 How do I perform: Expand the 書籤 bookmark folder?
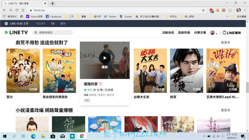point(82,16)
